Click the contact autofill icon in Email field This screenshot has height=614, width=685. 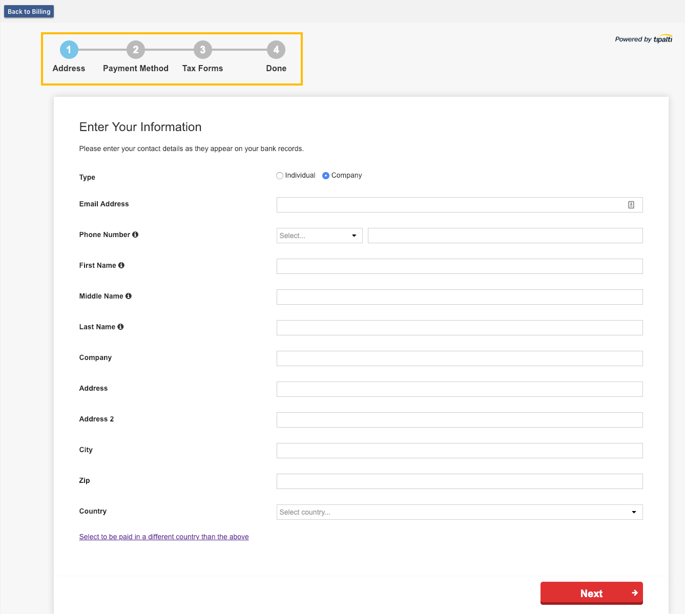click(x=631, y=205)
